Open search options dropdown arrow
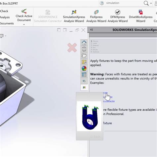The image size is (157, 157). click(x=151, y=3)
